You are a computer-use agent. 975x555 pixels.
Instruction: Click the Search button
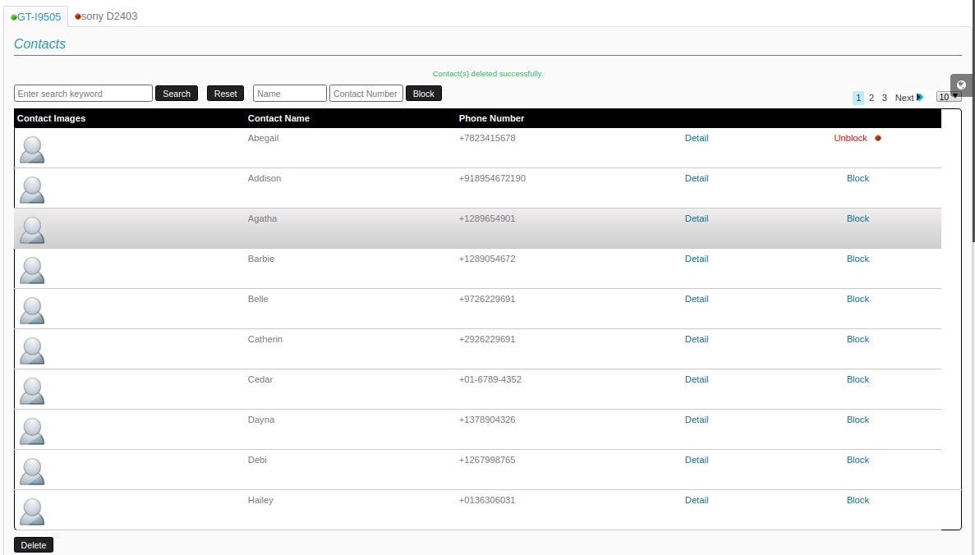pyautogui.click(x=177, y=94)
